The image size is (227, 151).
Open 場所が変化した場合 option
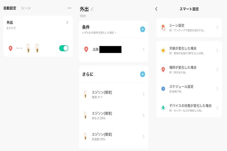coord(189,69)
